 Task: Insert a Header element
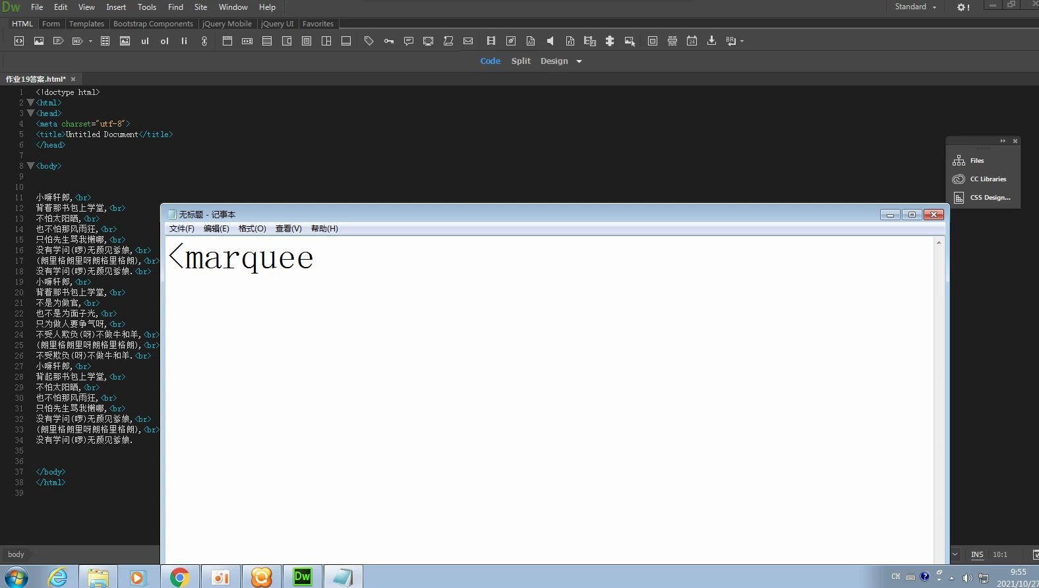(227, 41)
